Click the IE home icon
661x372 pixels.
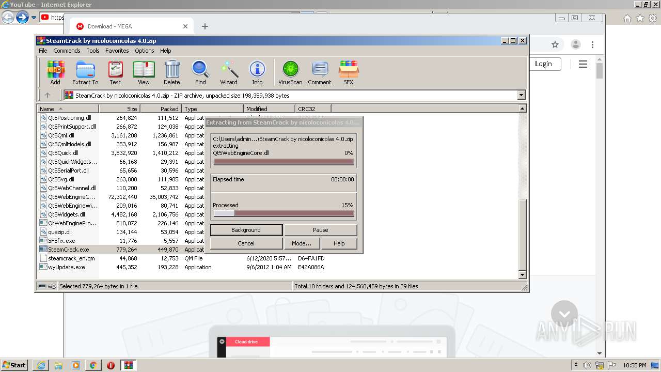coord(627,18)
